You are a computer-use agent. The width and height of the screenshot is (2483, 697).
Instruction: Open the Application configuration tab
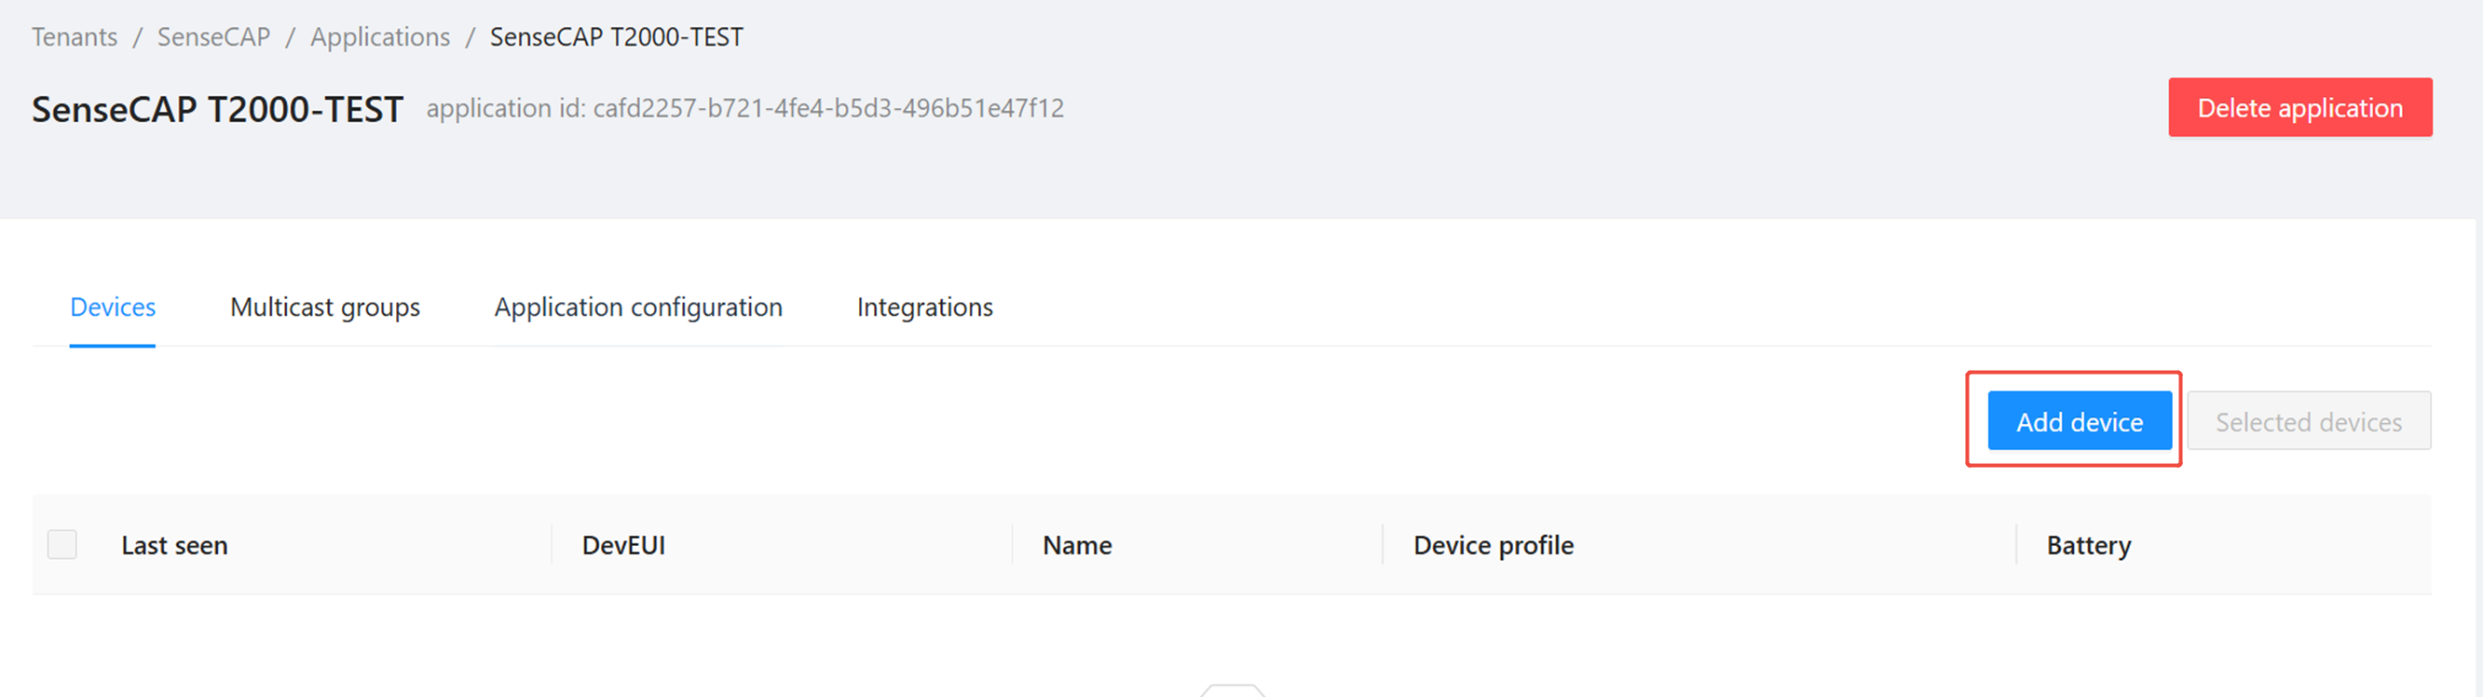[x=638, y=307]
